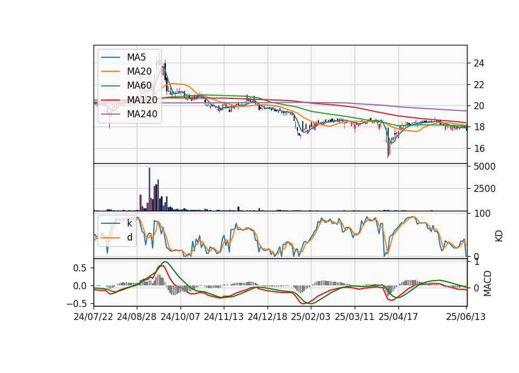Image resolution: width=519 pixels, height=373 pixels.
Task: Click the d label in KD legend
Action: point(129,237)
